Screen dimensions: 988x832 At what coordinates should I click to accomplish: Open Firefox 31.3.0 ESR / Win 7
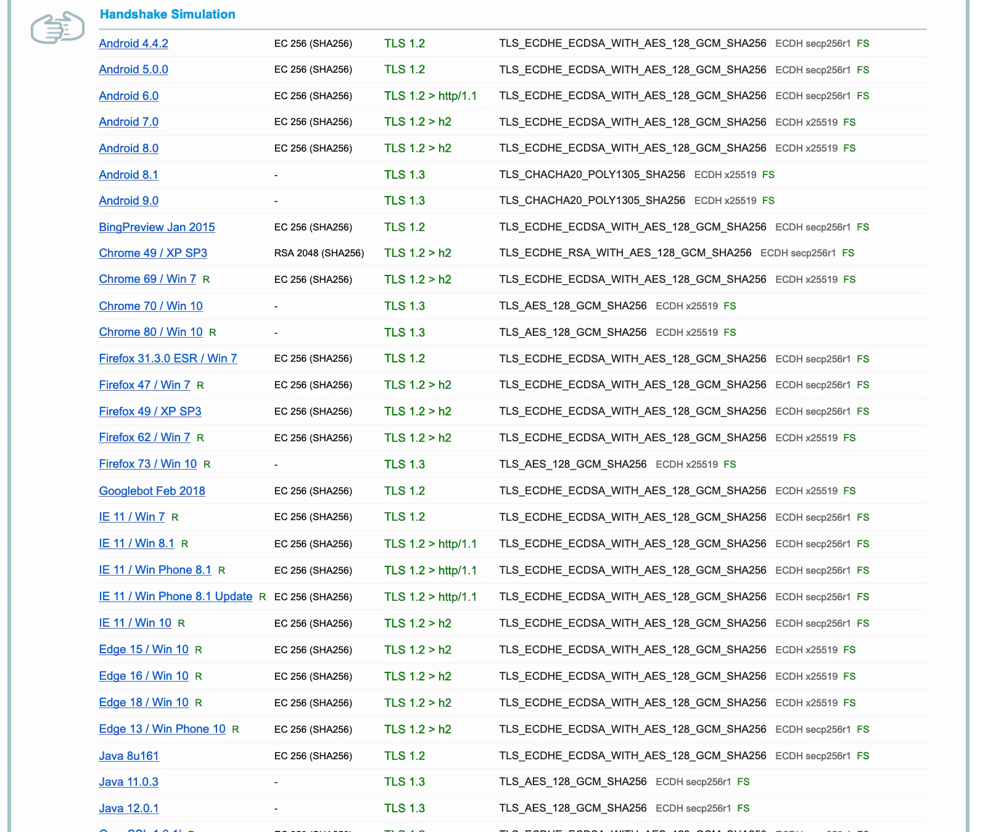[168, 358]
